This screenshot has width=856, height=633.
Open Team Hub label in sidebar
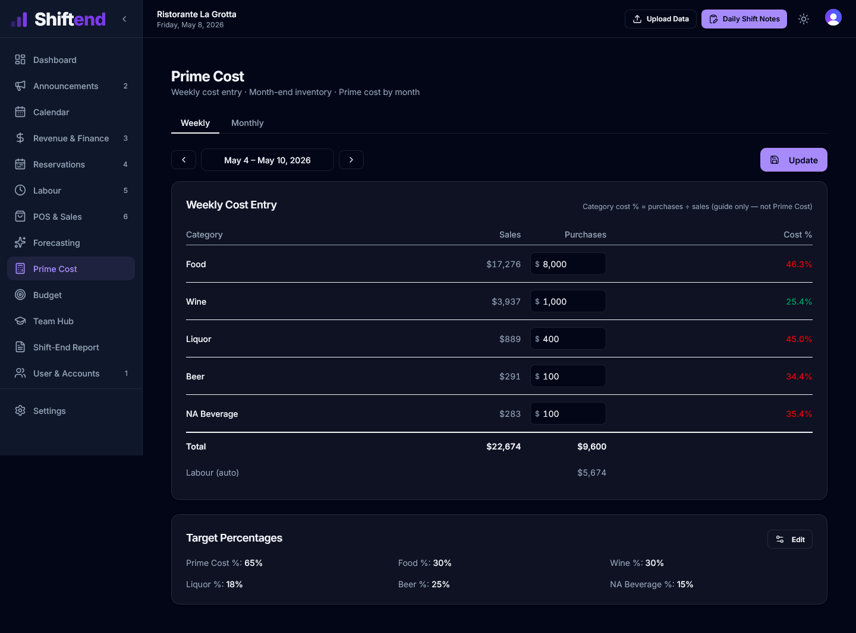[53, 321]
